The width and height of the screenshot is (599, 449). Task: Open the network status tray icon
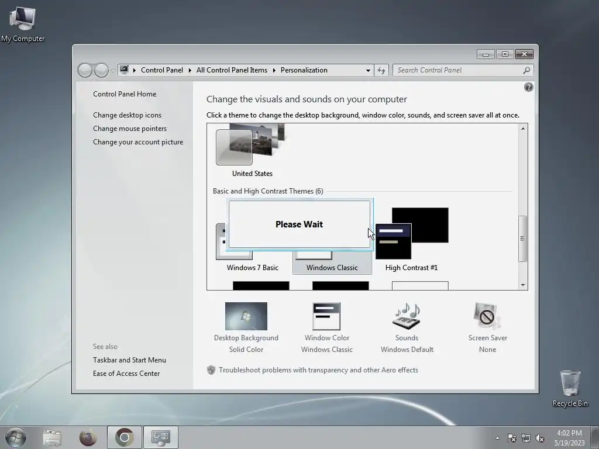click(526, 438)
